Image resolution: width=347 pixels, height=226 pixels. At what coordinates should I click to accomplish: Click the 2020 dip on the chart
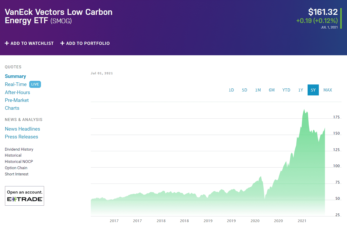(265, 199)
